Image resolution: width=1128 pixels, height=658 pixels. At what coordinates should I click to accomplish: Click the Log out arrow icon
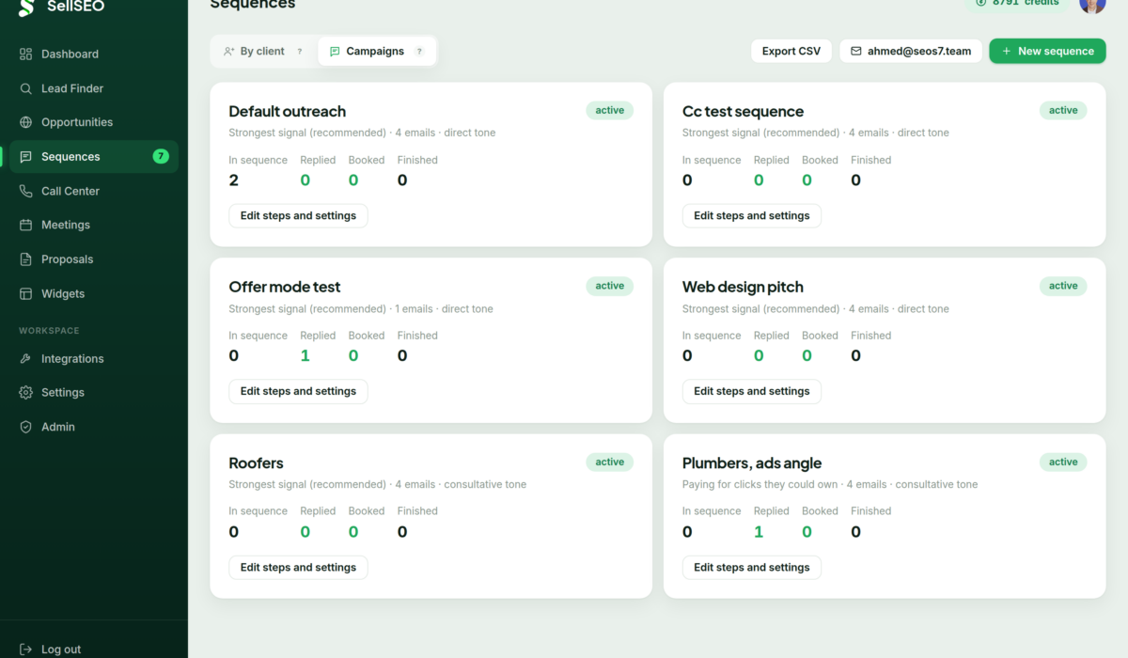[x=25, y=650]
